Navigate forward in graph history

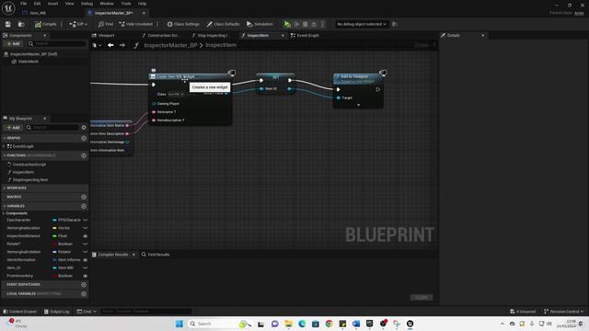pyautogui.click(x=122, y=45)
